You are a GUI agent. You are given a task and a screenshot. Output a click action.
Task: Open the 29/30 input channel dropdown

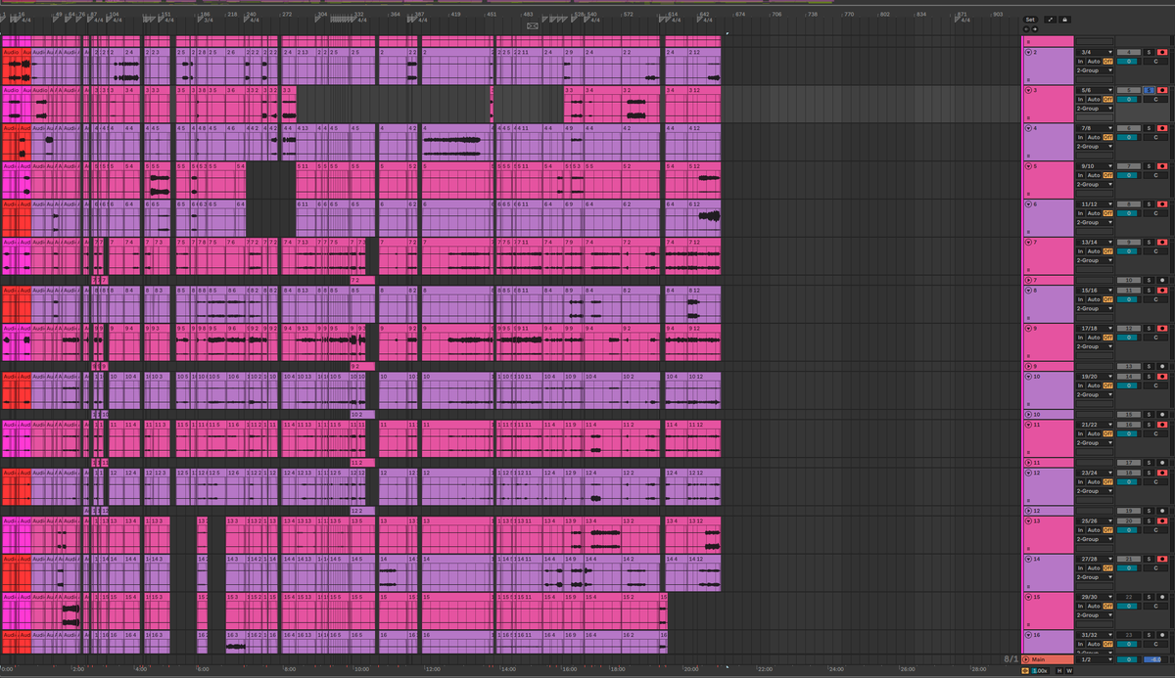(x=1095, y=597)
